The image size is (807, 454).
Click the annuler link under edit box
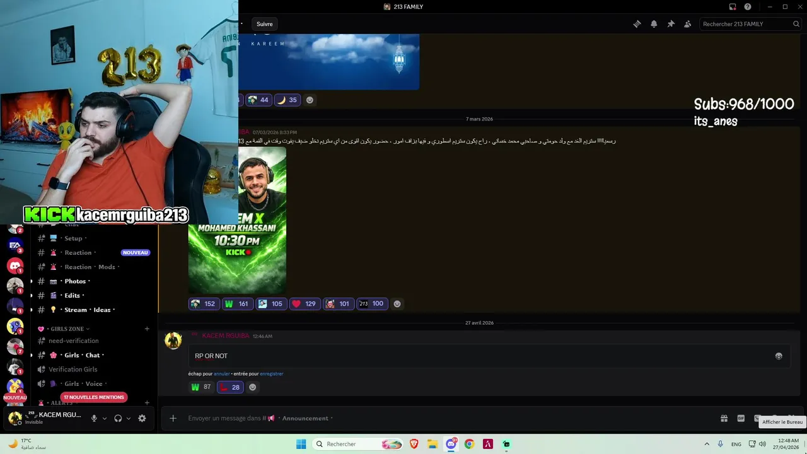point(222,374)
